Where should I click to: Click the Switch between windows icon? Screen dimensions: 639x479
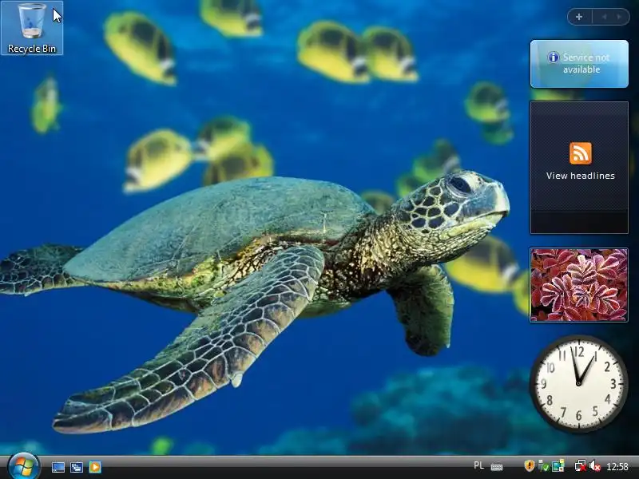pos(76,467)
